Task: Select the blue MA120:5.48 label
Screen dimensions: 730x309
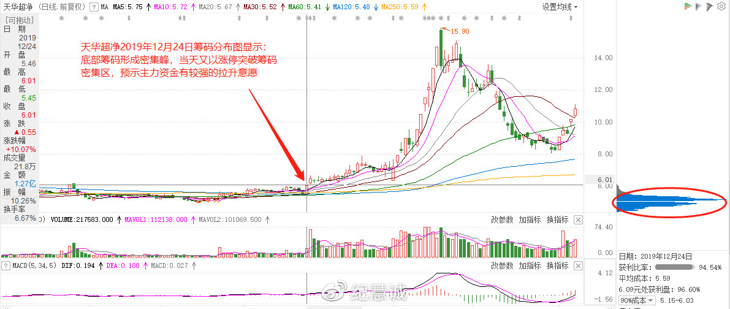Action: click(351, 7)
